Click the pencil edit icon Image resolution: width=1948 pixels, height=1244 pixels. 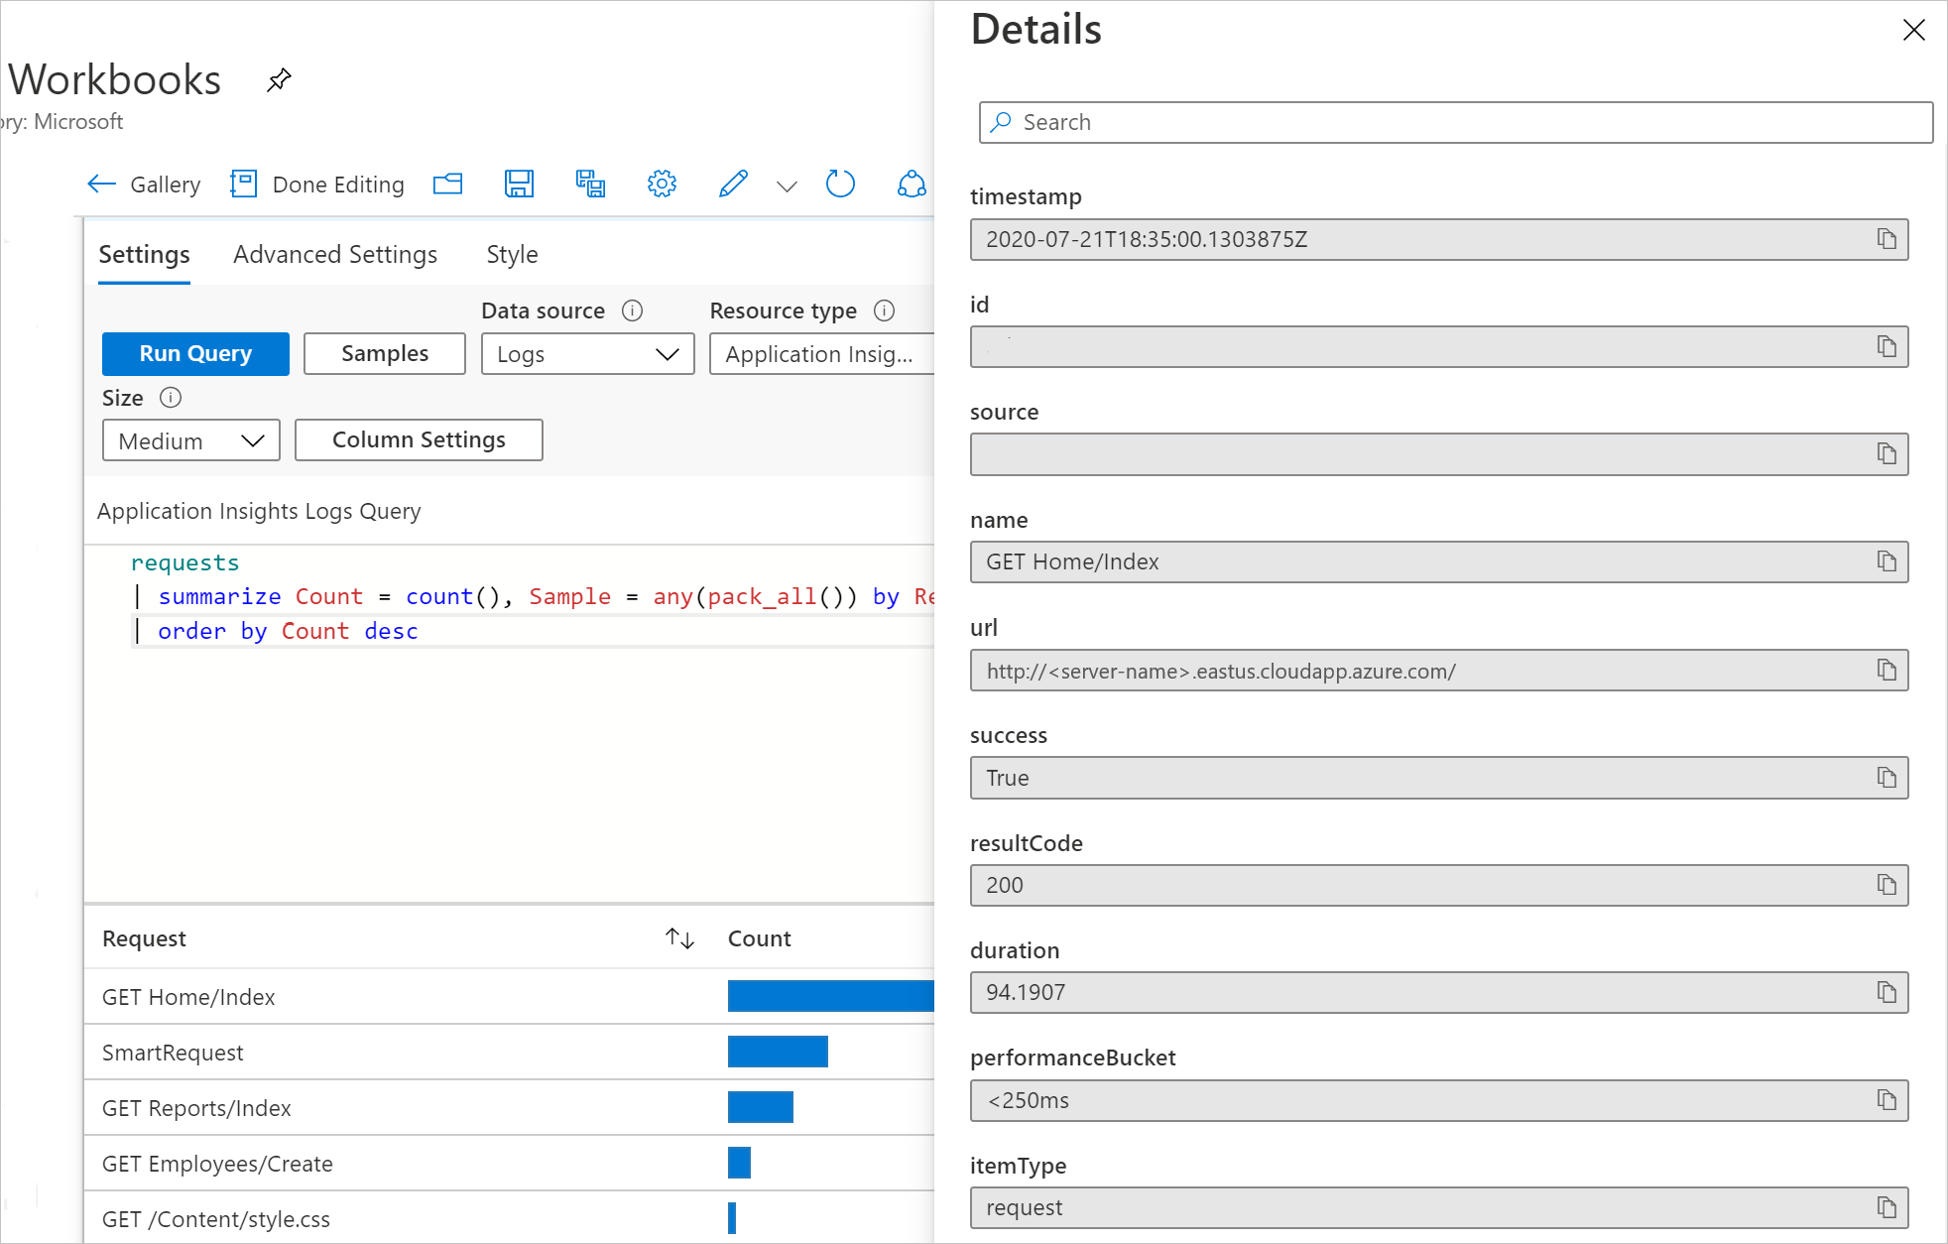pyautogui.click(x=733, y=184)
